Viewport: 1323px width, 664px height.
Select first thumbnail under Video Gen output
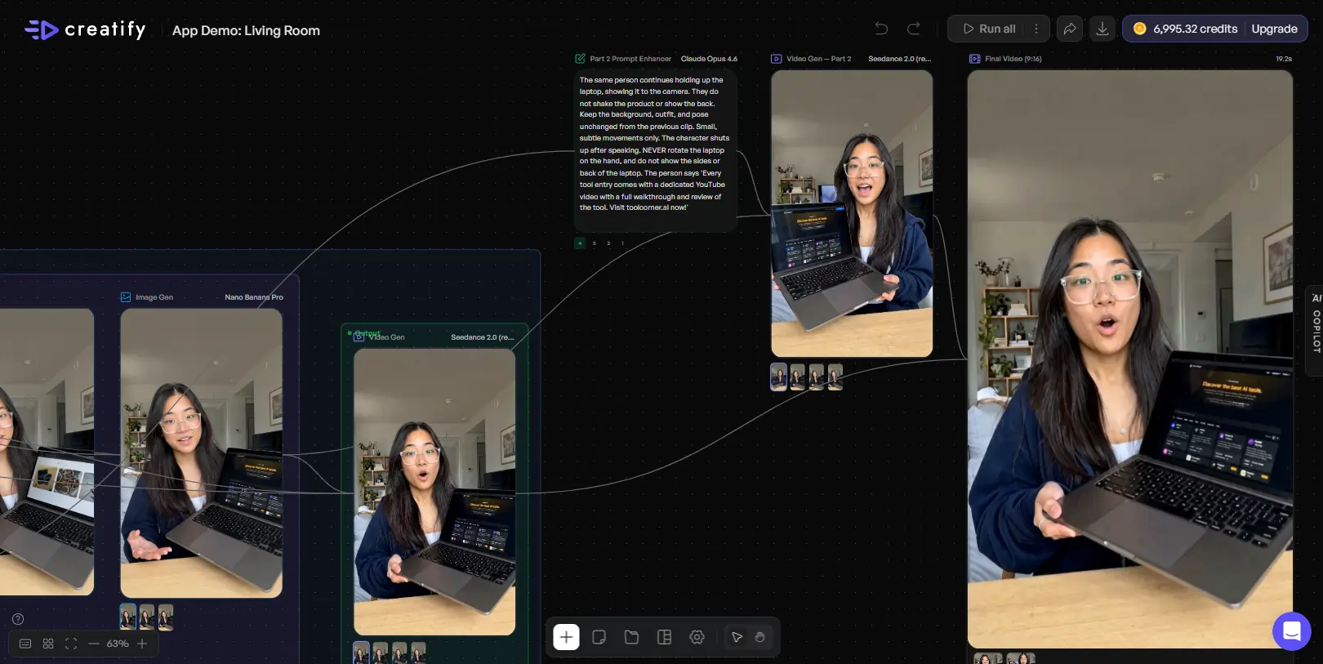pos(361,653)
